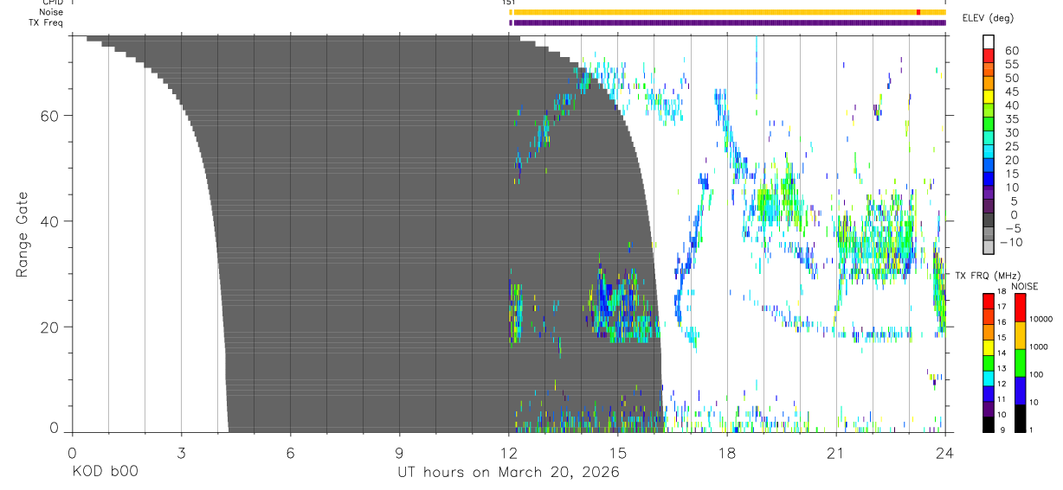Click the red marker in the Noise status bar
Screen dimensions: 1063x490
tap(918, 12)
